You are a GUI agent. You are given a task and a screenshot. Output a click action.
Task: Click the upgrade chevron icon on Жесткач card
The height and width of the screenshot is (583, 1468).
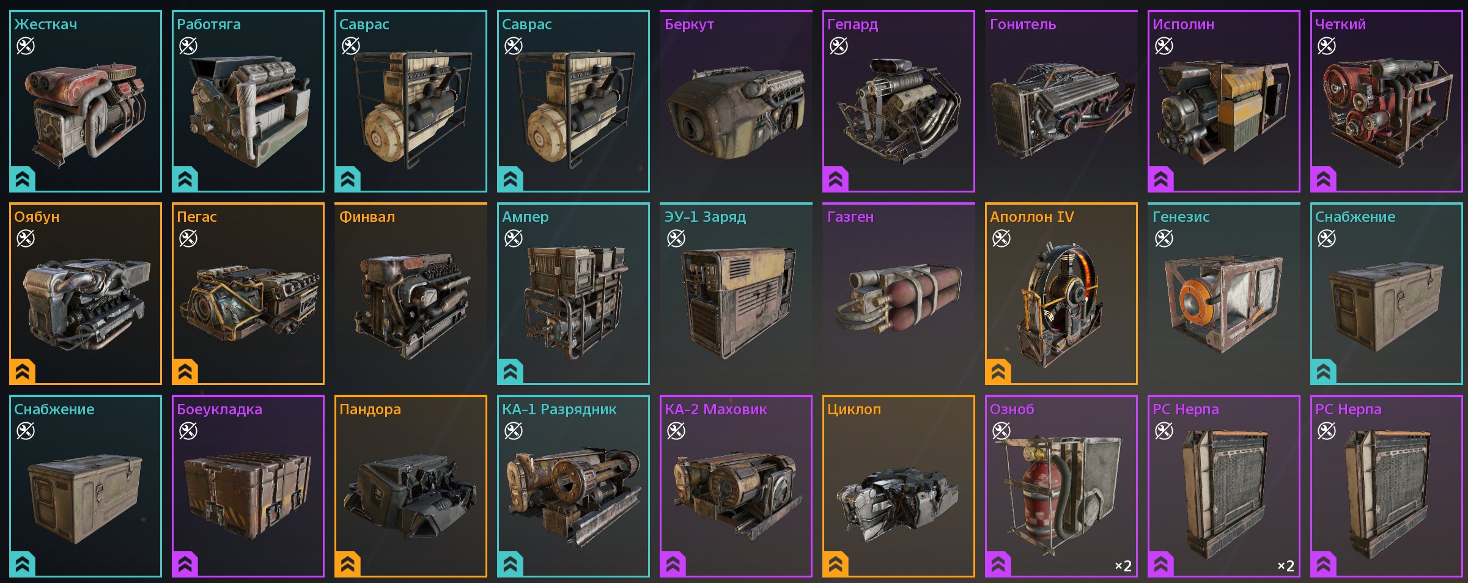pos(23,179)
